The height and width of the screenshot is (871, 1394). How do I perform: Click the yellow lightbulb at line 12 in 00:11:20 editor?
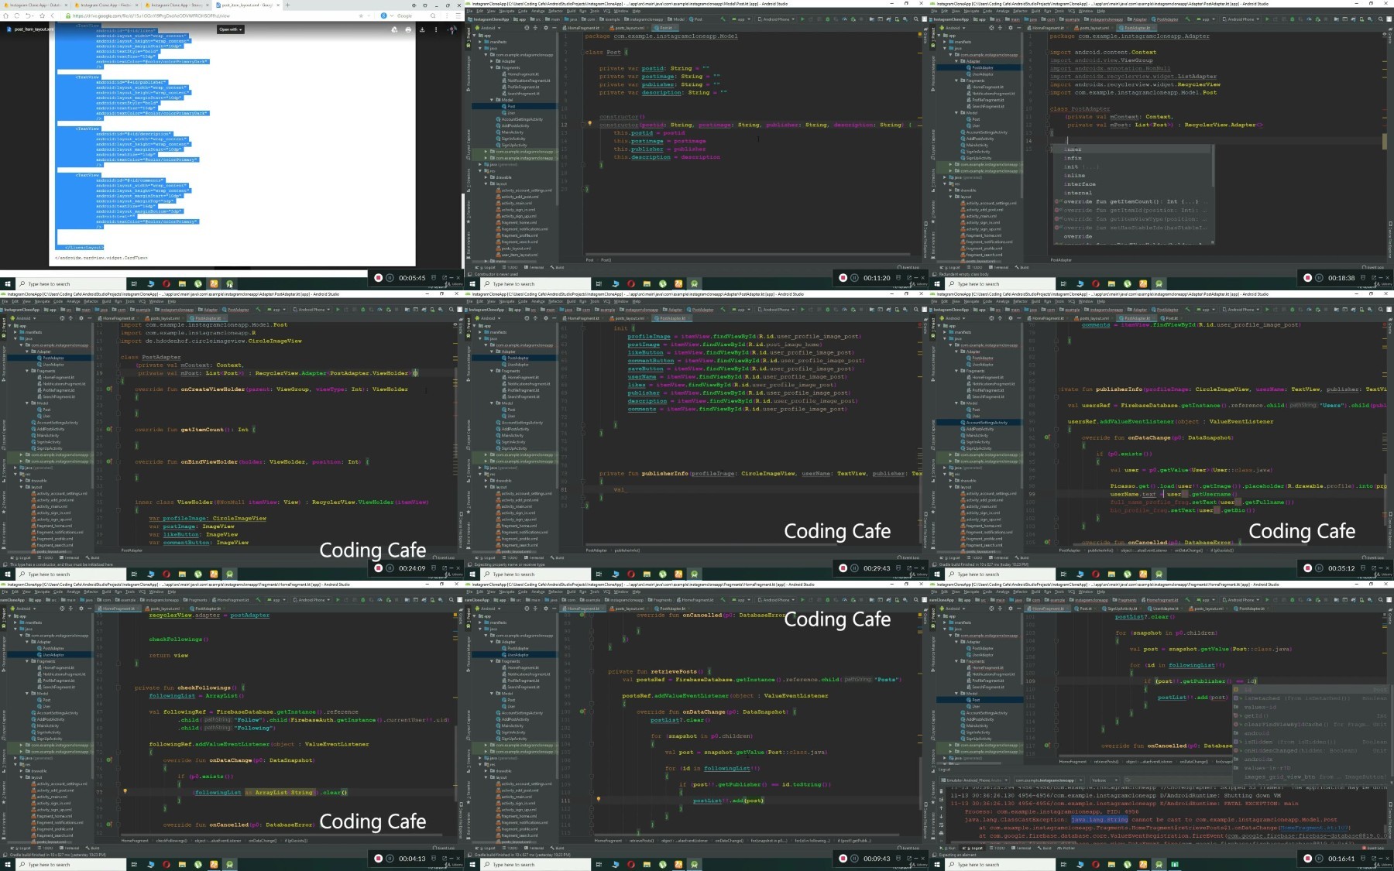[589, 123]
